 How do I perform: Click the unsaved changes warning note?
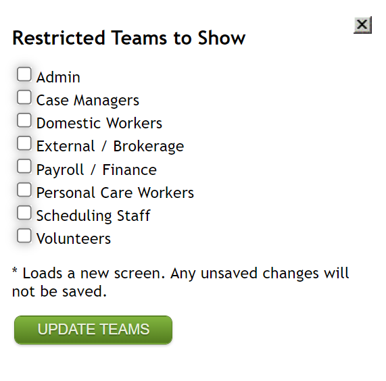point(180,282)
